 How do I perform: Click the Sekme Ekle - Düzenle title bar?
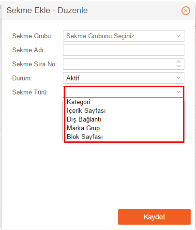pyautogui.click(x=98, y=11)
